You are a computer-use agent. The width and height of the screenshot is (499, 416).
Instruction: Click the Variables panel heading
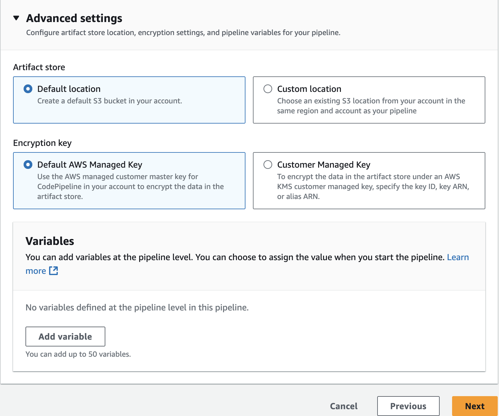click(50, 241)
